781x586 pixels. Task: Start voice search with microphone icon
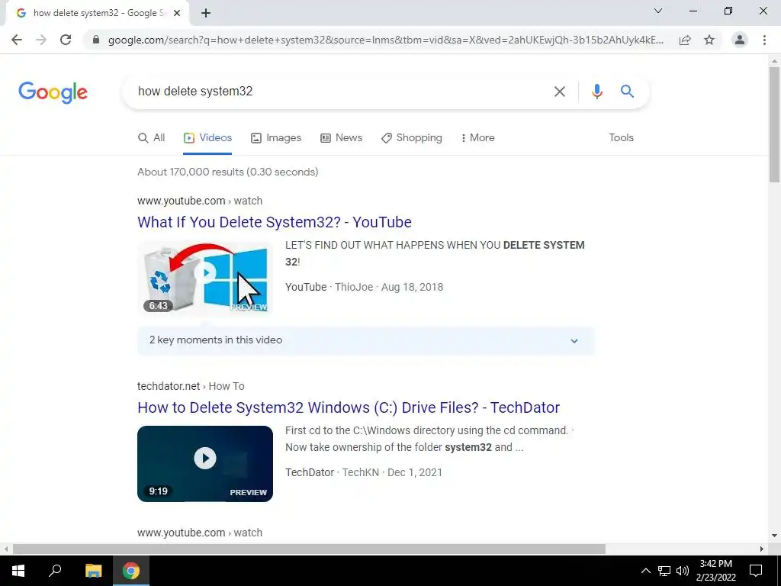tap(596, 92)
